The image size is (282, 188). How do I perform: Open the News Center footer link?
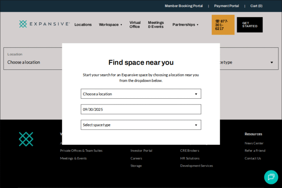click(254, 143)
